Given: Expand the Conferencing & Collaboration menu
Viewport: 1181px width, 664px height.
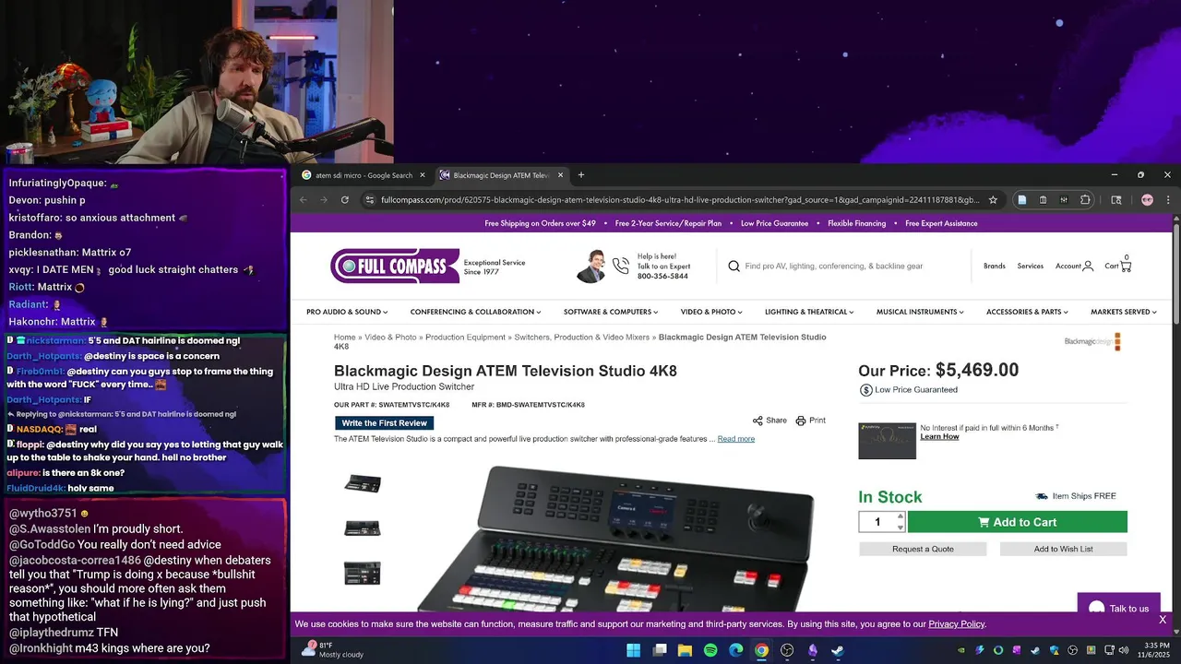Looking at the screenshot, I should point(476,312).
